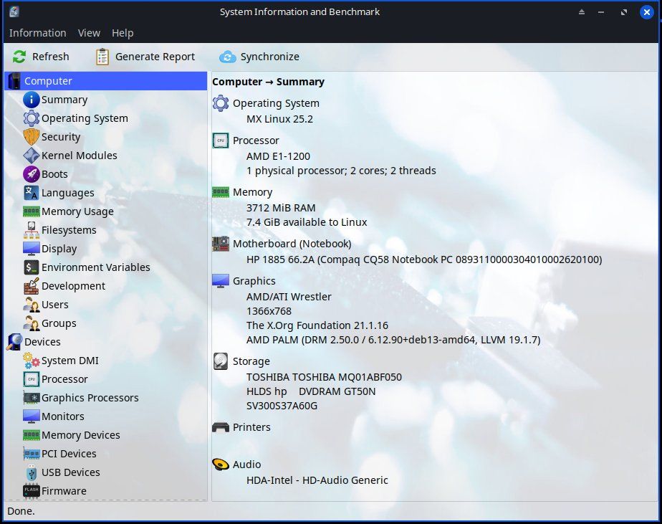Click the "3712 MiB RAM" value
The height and width of the screenshot is (524, 662).
(281, 208)
